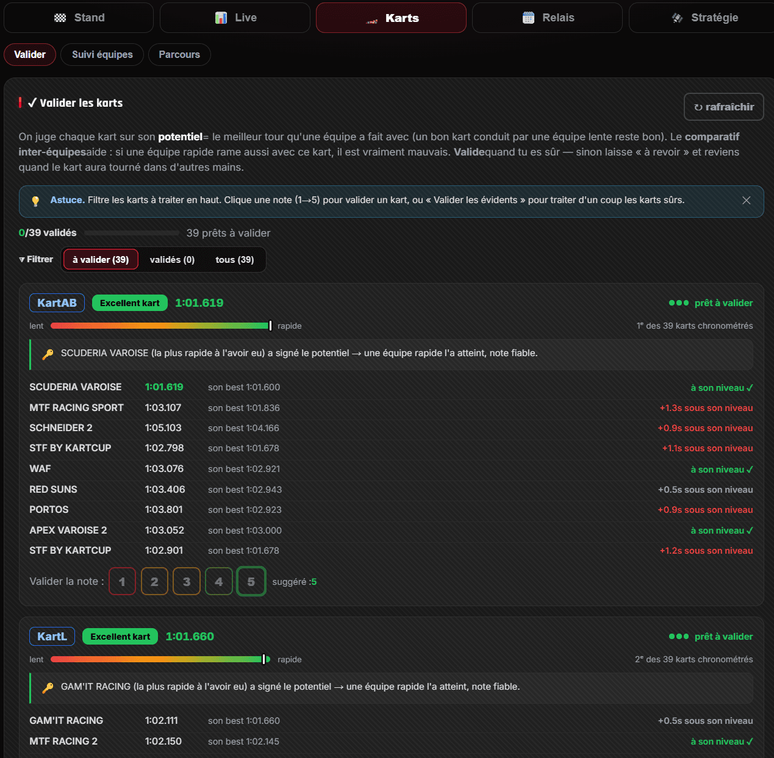
Task: Click '39 prêts à valider' text
Action: pos(228,233)
